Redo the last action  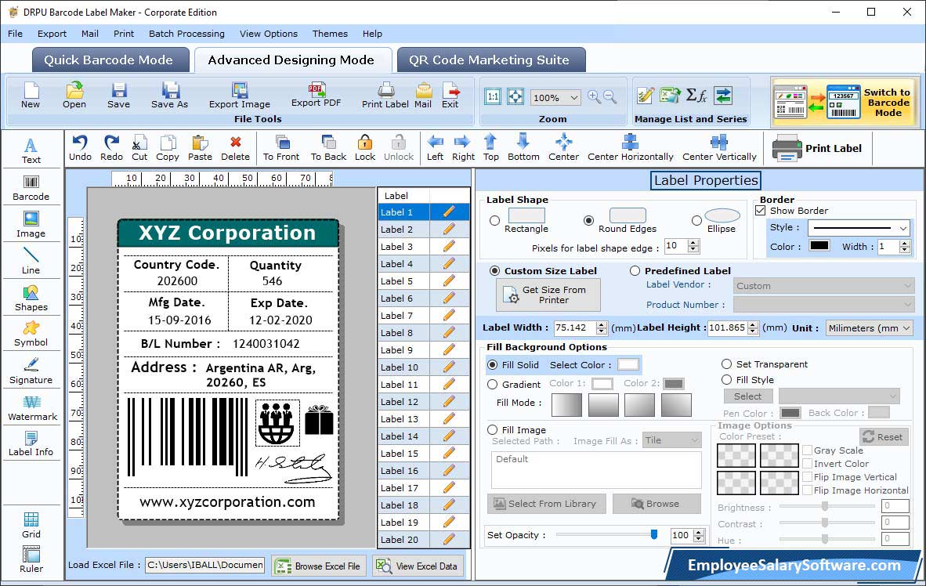point(111,148)
